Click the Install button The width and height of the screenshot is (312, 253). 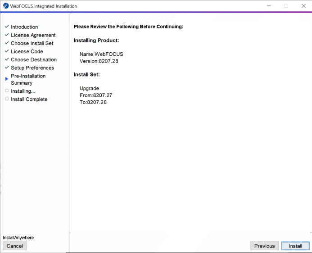295,246
